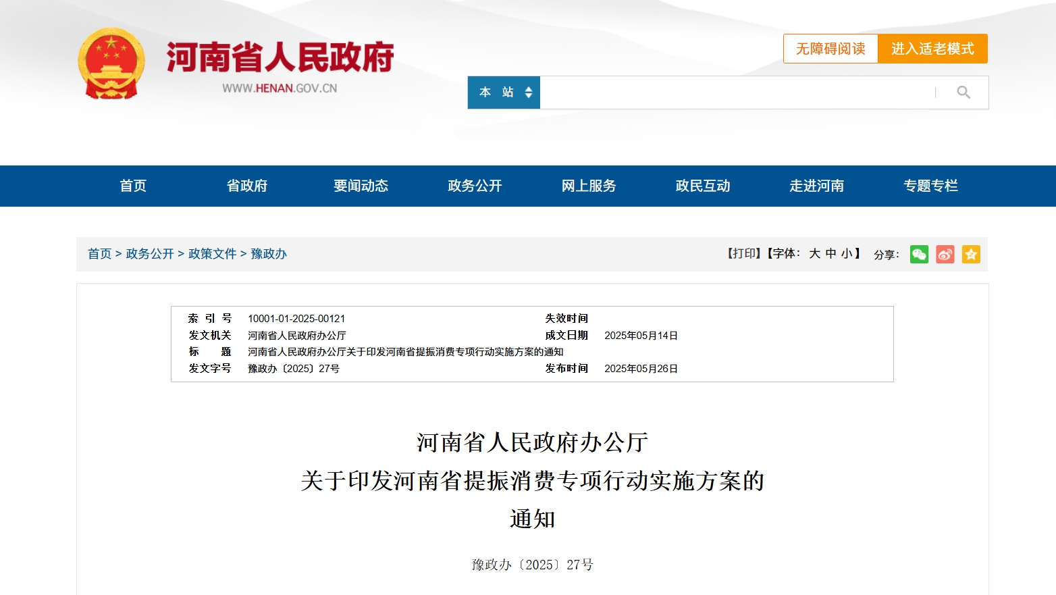The image size is (1056, 595).
Task: Click the national emblem logo
Action: pyautogui.click(x=111, y=64)
